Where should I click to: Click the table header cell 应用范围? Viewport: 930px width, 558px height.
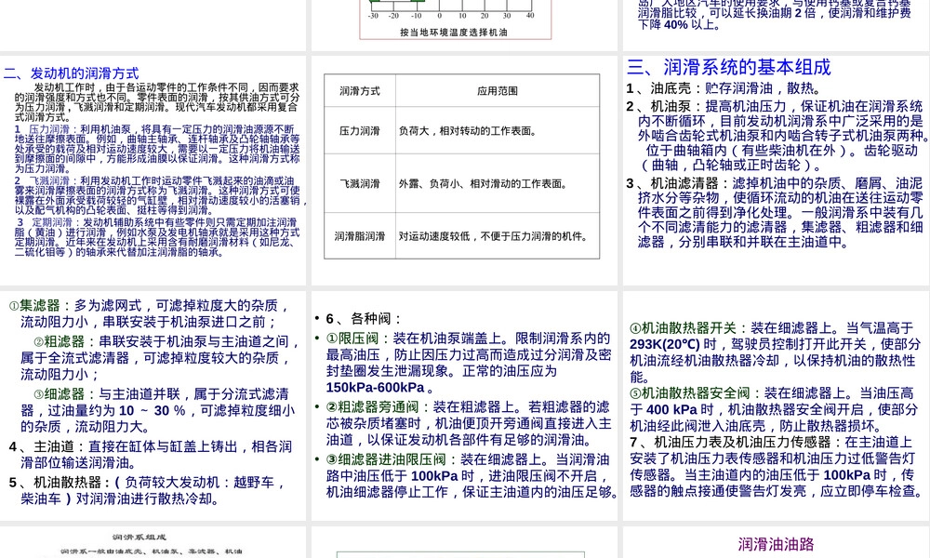(x=497, y=91)
